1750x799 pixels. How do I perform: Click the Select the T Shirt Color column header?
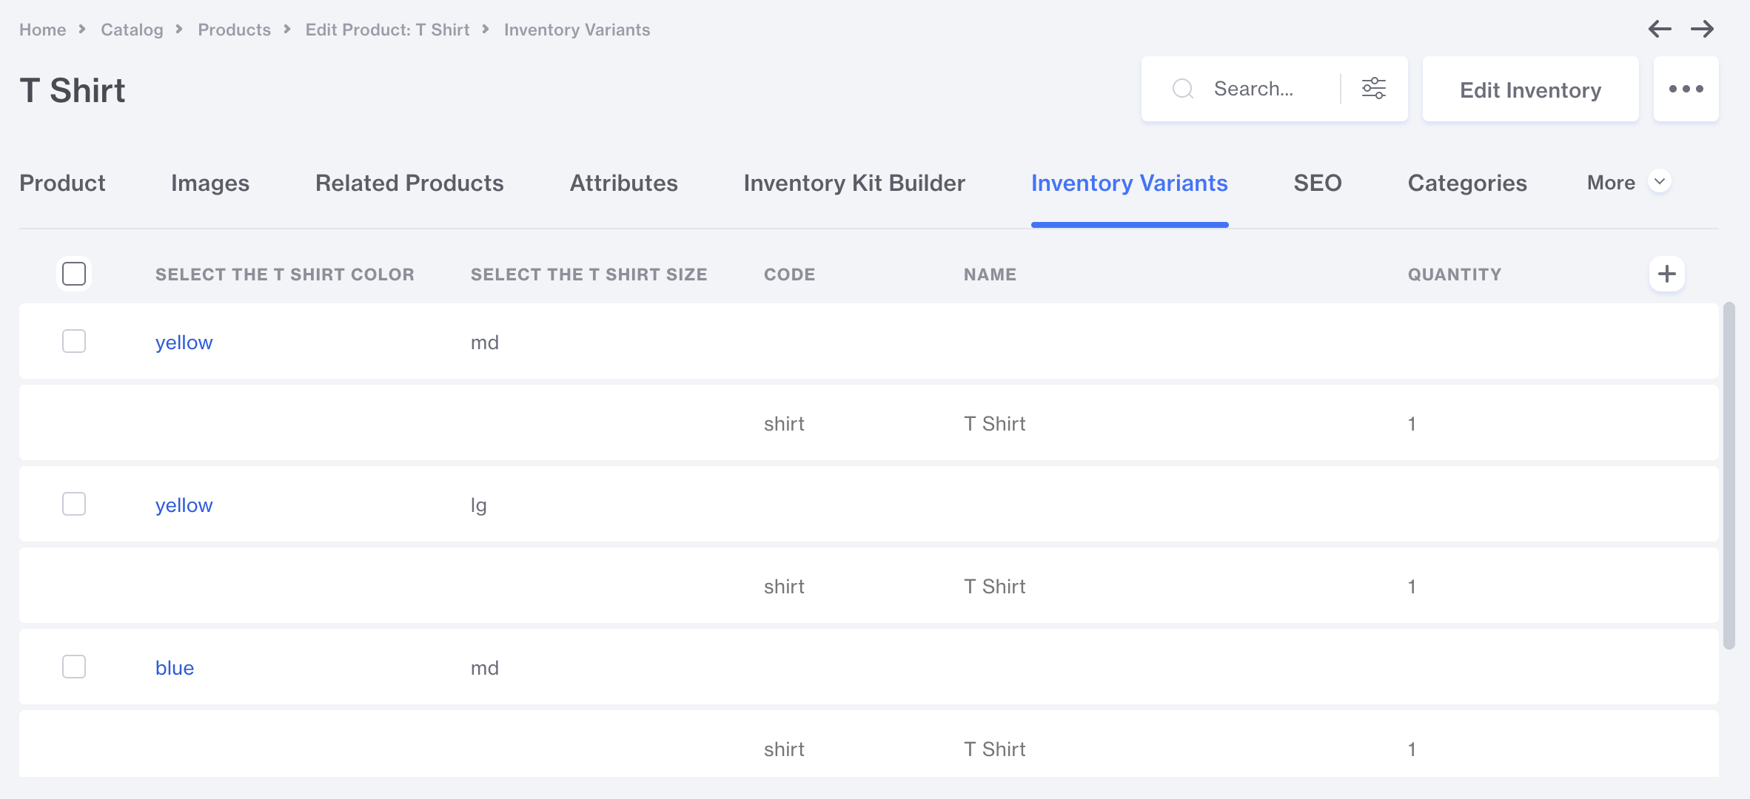coord(284,274)
